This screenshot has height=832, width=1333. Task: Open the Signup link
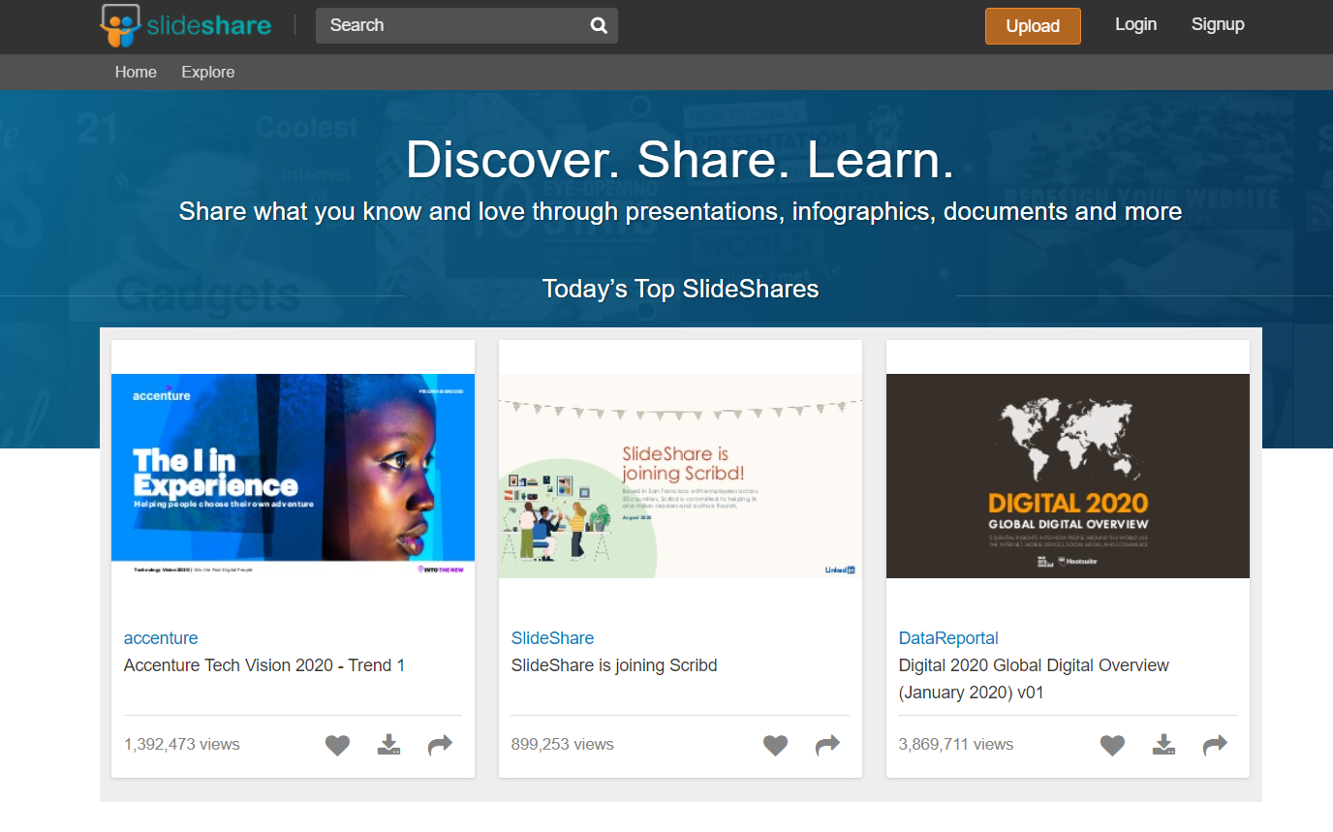(1218, 24)
